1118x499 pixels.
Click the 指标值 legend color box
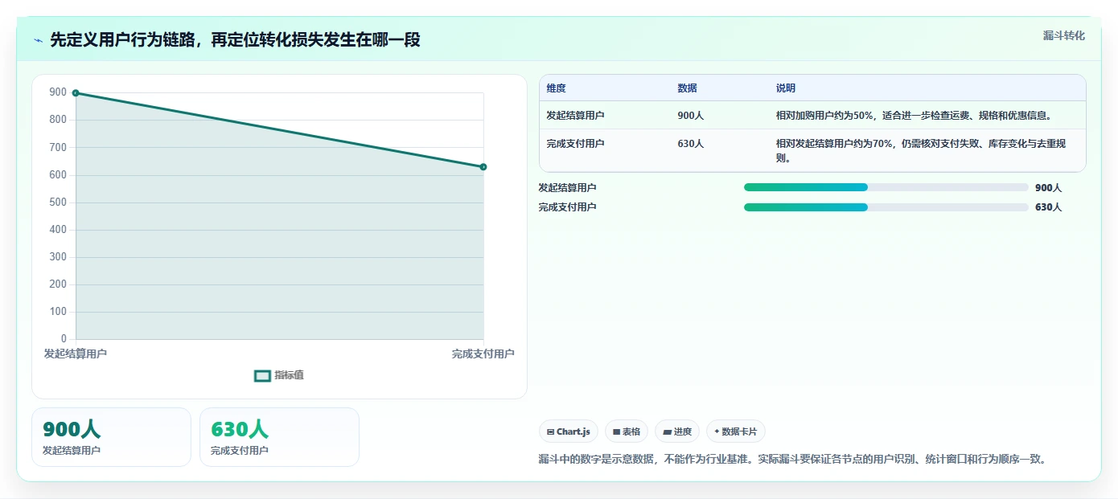[x=262, y=375]
